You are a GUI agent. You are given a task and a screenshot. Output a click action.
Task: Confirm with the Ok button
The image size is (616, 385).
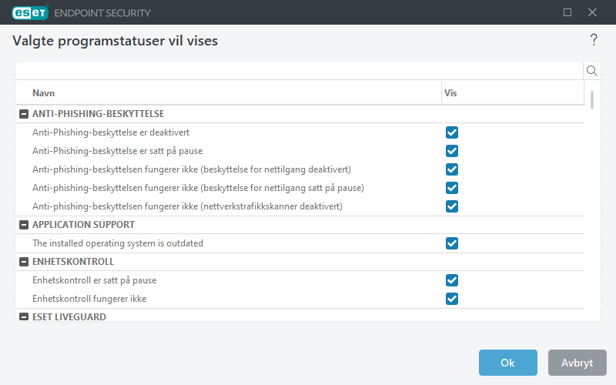click(x=508, y=363)
